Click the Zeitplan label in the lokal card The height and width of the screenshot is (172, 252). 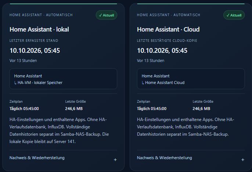16,101
